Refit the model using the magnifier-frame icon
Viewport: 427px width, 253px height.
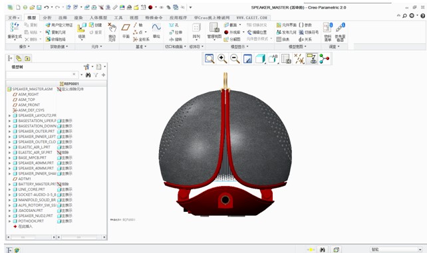(210, 58)
